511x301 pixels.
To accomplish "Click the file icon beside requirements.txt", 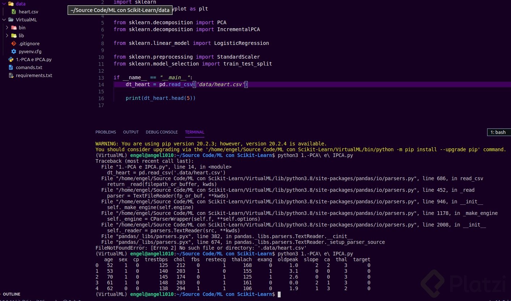I will point(10,75).
